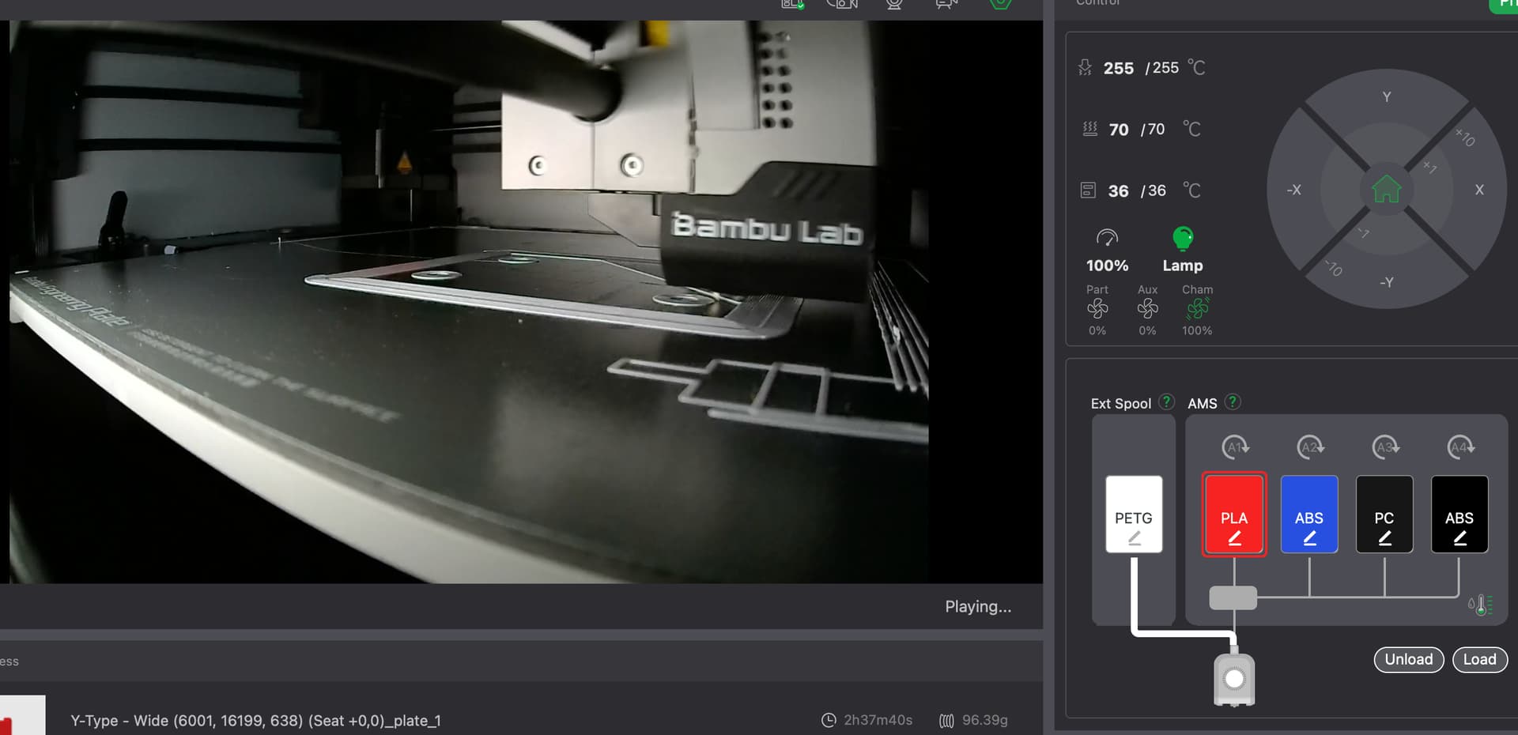Edit the bed target temperature 70
The width and height of the screenshot is (1518, 735).
tap(1154, 130)
